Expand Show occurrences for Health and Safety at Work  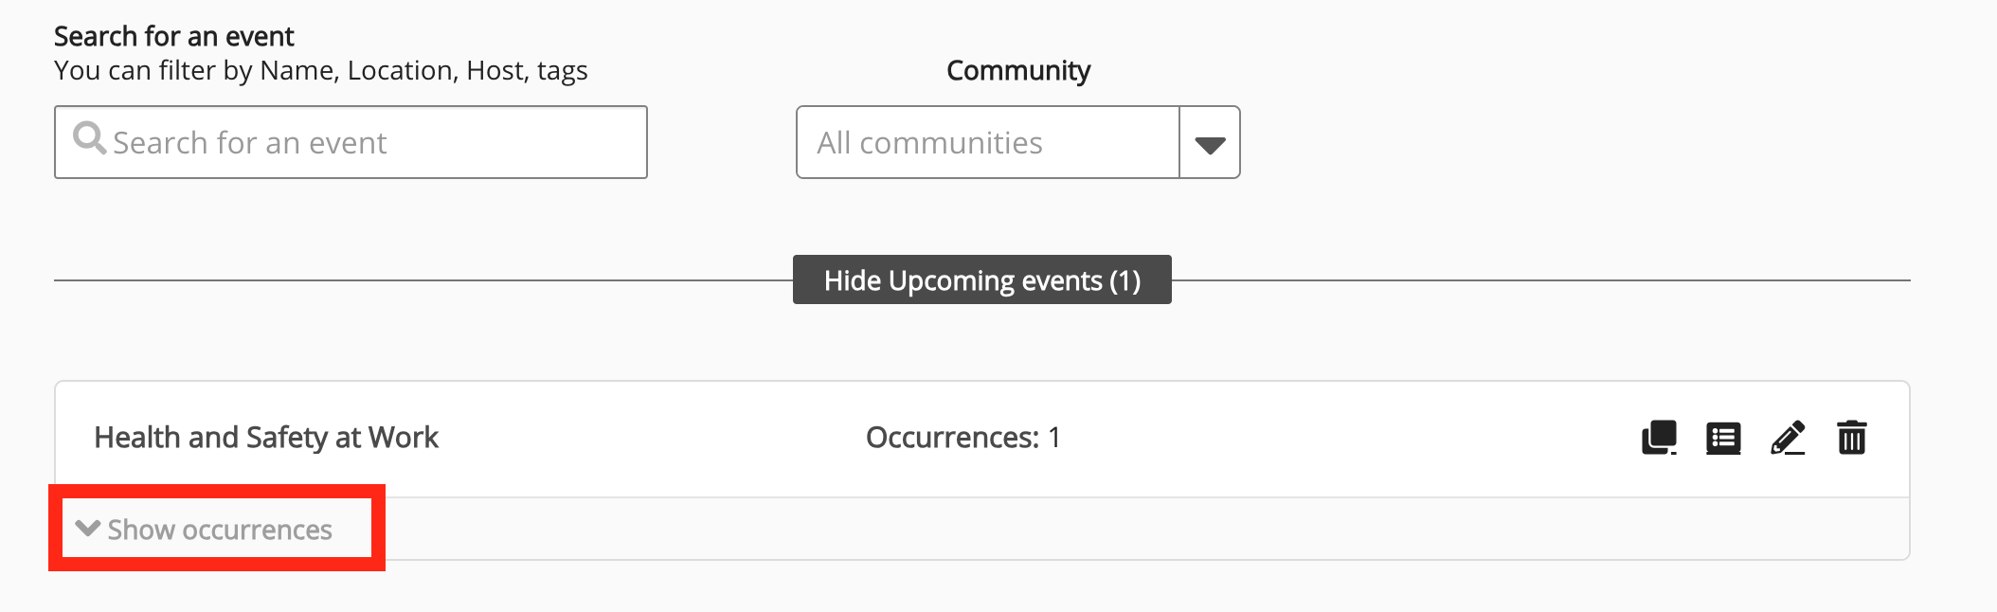point(218,529)
